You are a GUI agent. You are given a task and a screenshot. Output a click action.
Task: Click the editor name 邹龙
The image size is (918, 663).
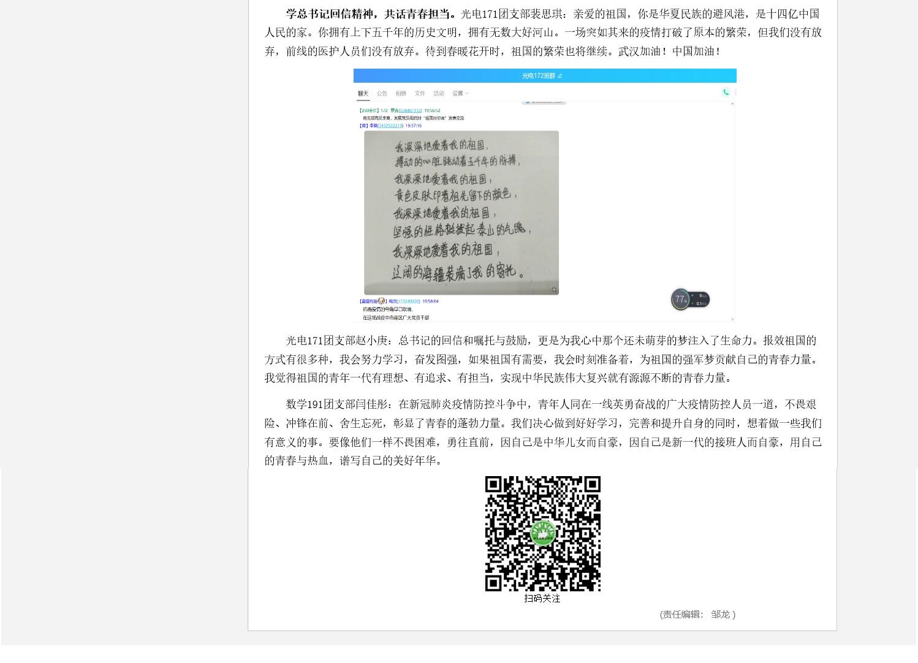[720, 614]
